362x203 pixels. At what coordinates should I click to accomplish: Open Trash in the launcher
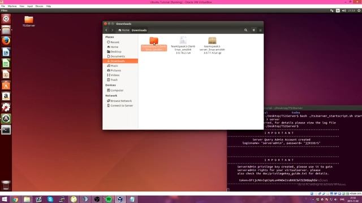tap(6, 185)
